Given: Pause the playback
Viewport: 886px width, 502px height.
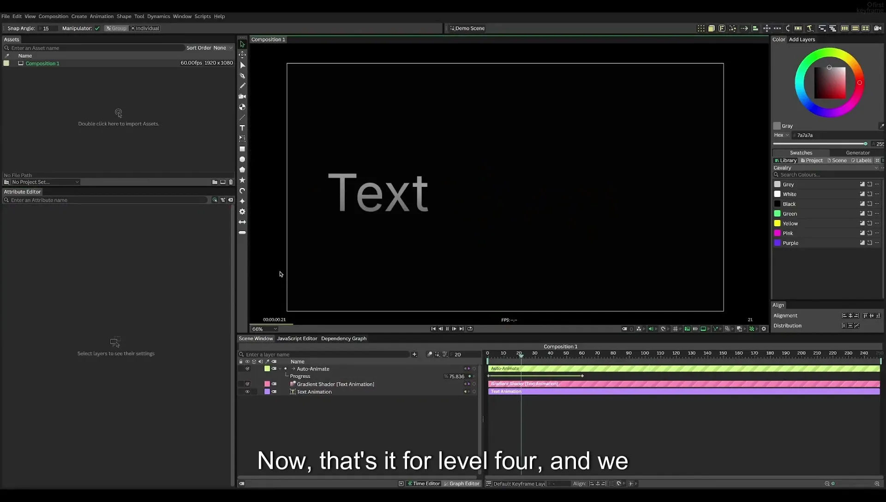Looking at the screenshot, I should (447, 329).
